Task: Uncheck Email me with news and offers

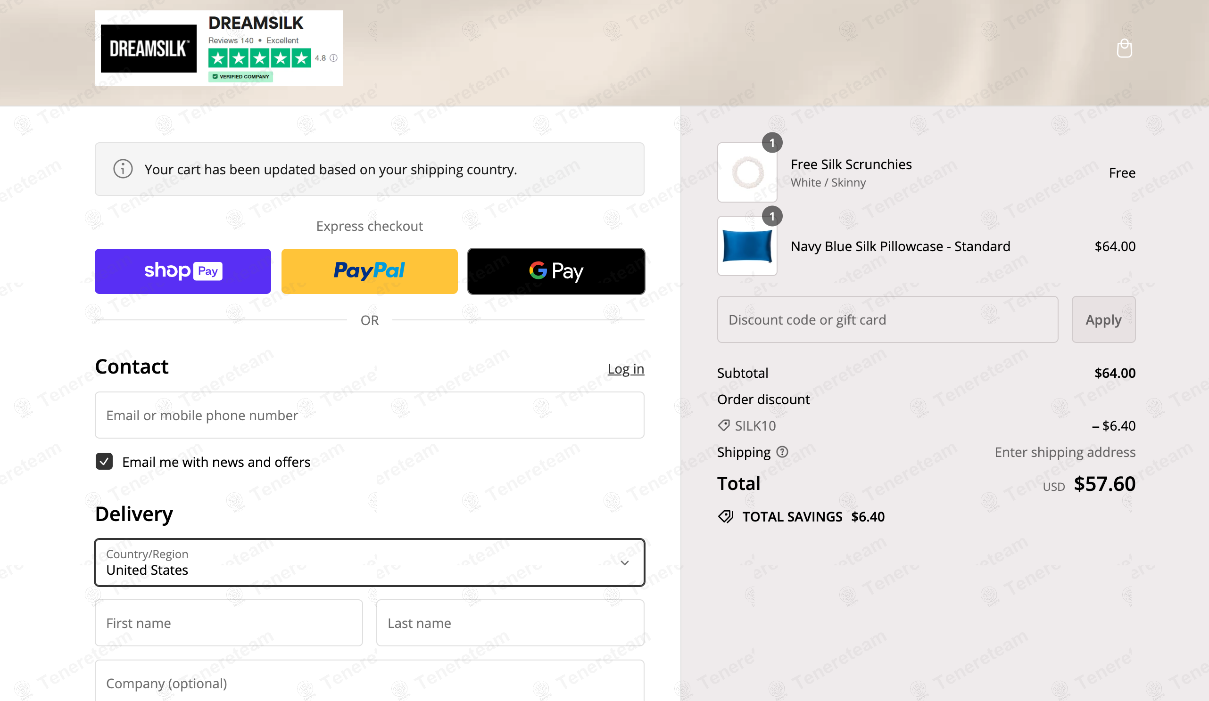Action: tap(104, 461)
